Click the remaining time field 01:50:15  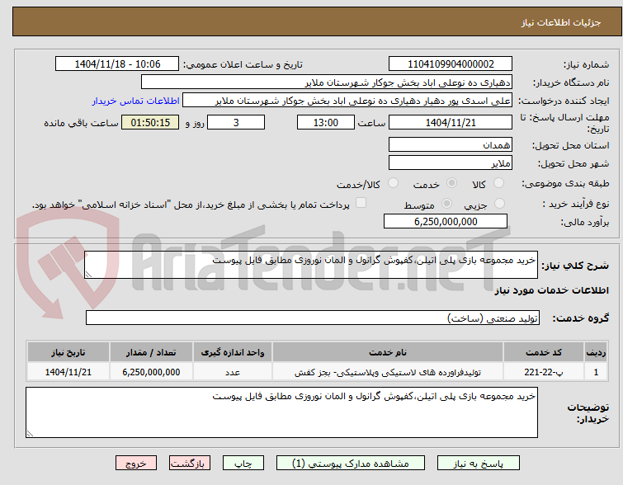(150, 122)
